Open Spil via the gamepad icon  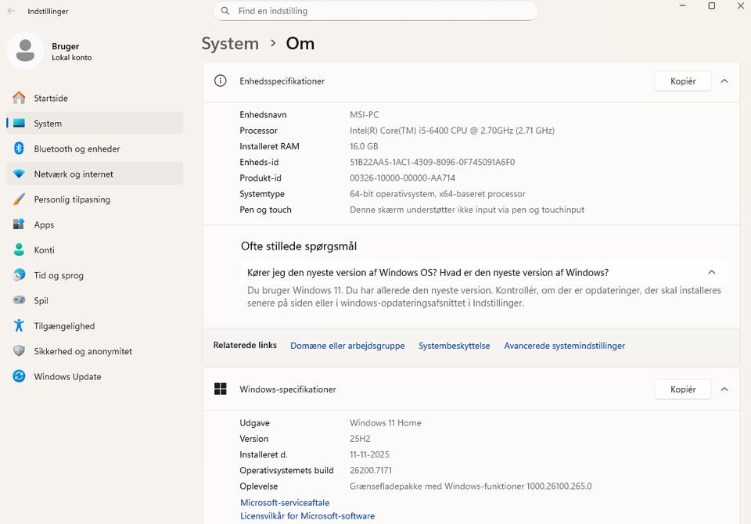(19, 300)
